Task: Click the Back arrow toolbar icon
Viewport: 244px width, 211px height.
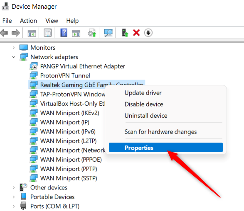Action: coord(4,33)
